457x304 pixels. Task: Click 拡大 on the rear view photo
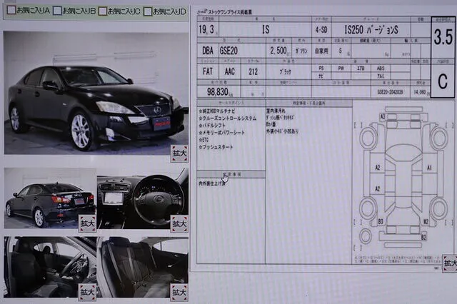pos(87,223)
